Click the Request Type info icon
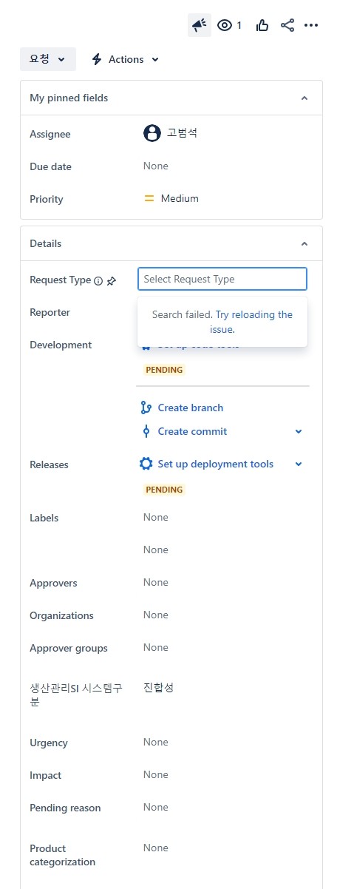This screenshot has width=337, height=889. coord(98,281)
